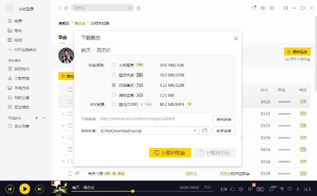Select 流畅音质 3.55 MB radio option

click(114, 95)
